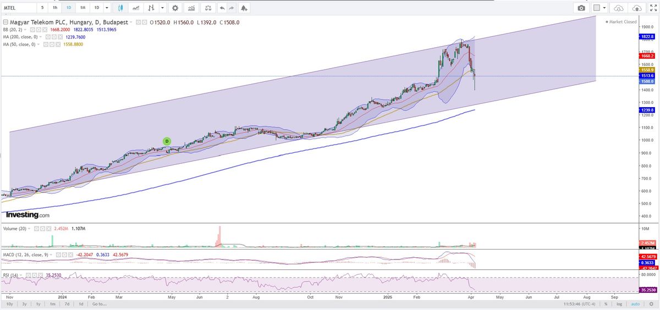660x310 pixels.
Task: Open the Go to... date picker
Action: point(99,303)
